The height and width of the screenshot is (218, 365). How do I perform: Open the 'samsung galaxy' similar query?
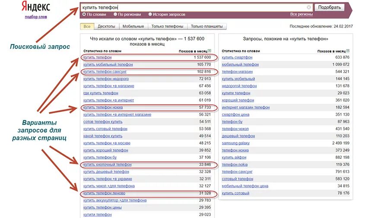[x=235, y=143]
